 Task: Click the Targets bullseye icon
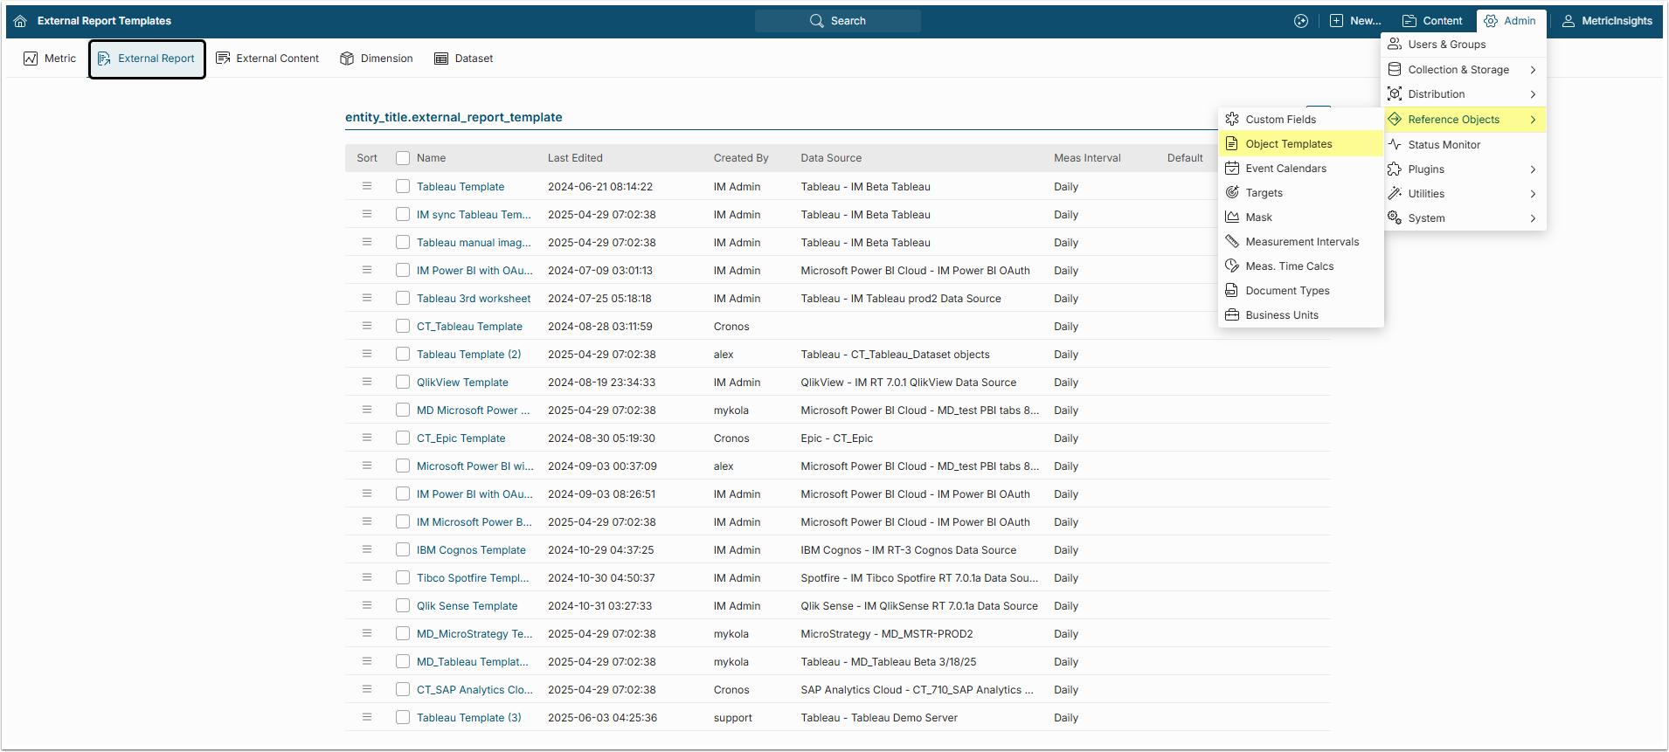click(1232, 193)
